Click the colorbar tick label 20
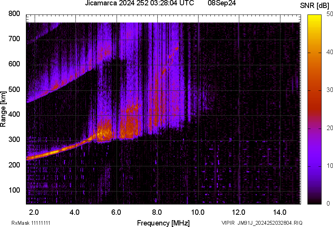The height and width of the screenshot is (227, 333). click(329, 128)
